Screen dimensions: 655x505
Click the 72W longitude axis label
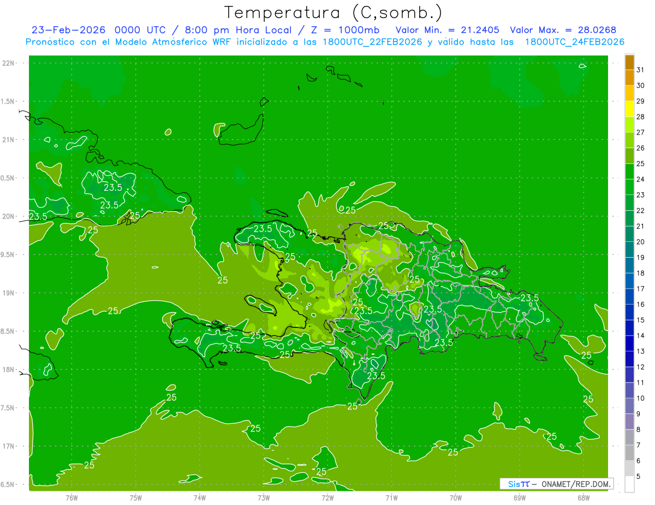click(327, 497)
